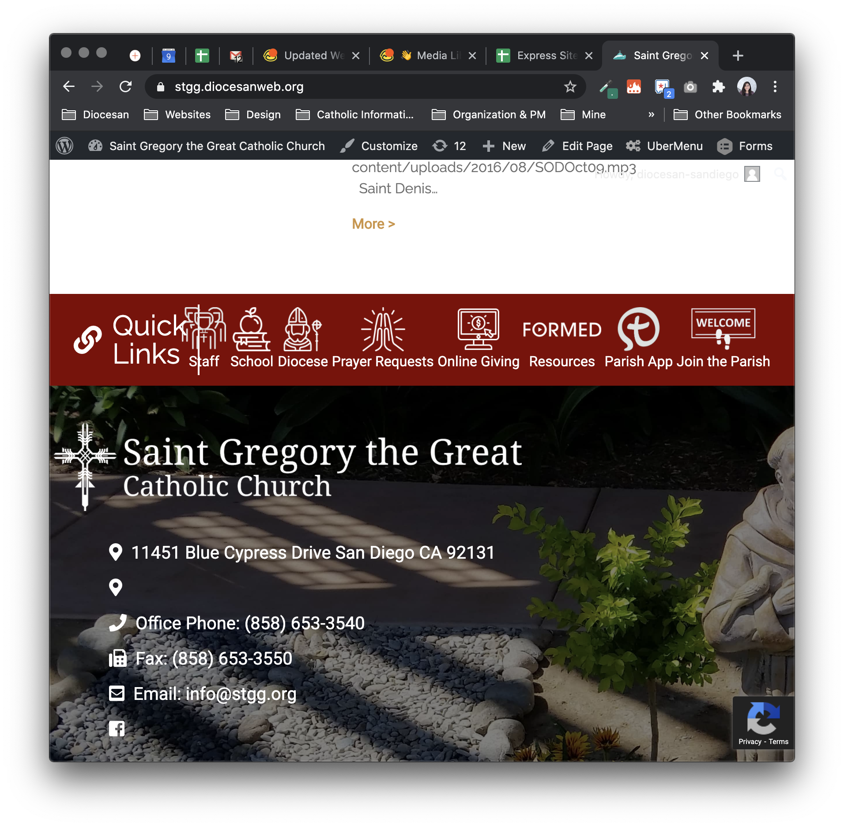Open the Prayer Requests quick link icon
The height and width of the screenshot is (827, 844).
(x=383, y=329)
